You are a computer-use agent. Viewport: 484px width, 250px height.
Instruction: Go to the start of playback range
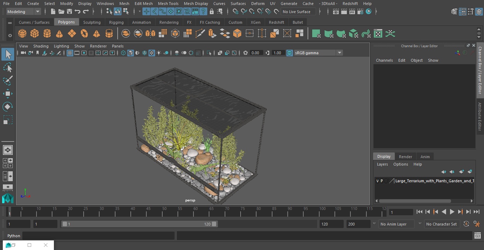coord(420,212)
